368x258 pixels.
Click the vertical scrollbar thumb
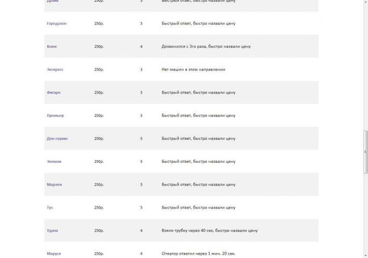(365, 152)
